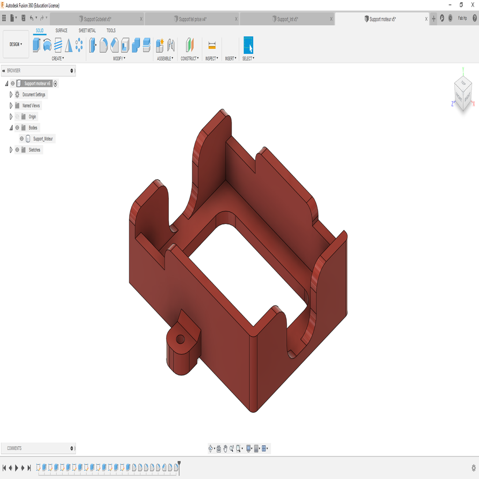The image size is (479, 479).
Task: Toggle visibility of Support moteur v5 root
Action: [13, 83]
